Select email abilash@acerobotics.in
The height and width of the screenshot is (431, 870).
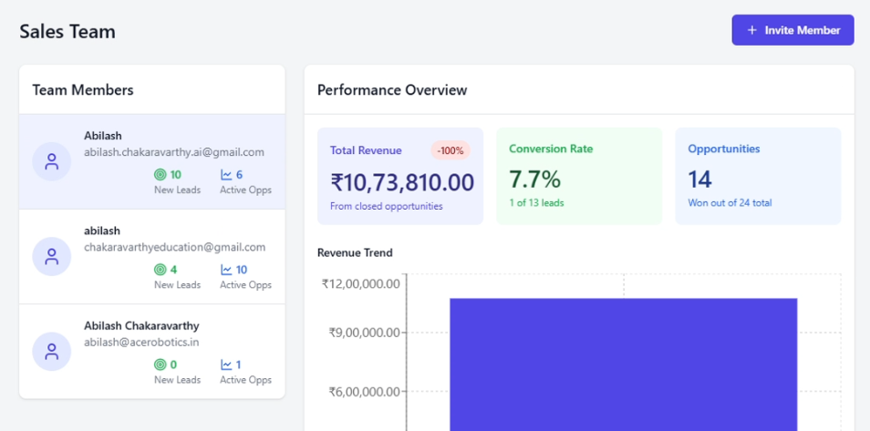tap(141, 342)
